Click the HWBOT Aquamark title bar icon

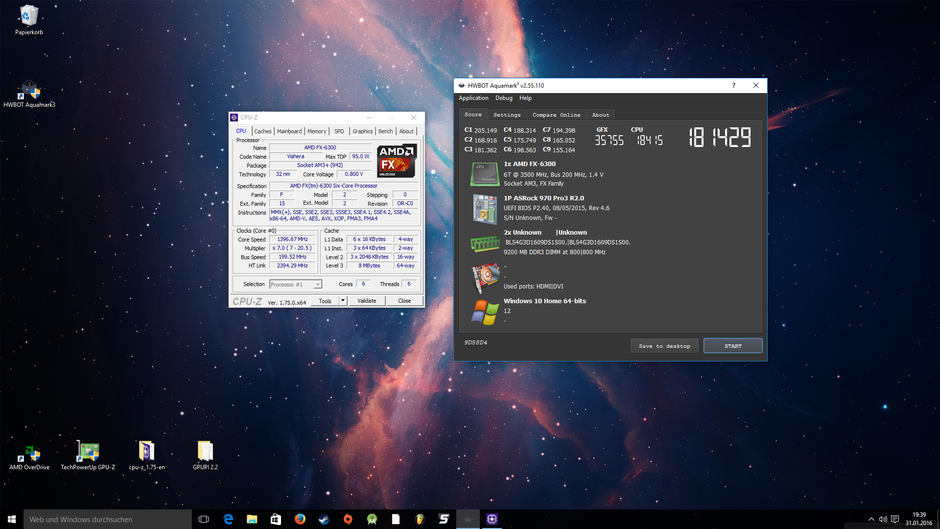coord(461,85)
